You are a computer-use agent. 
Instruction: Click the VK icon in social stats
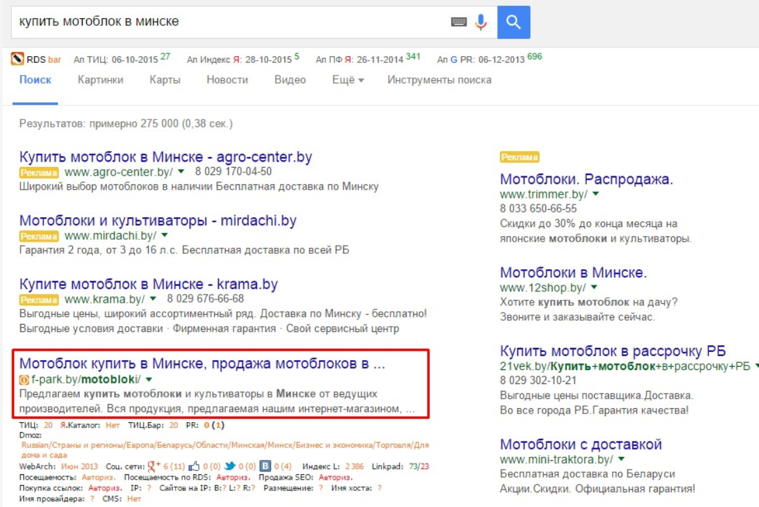(265, 466)
